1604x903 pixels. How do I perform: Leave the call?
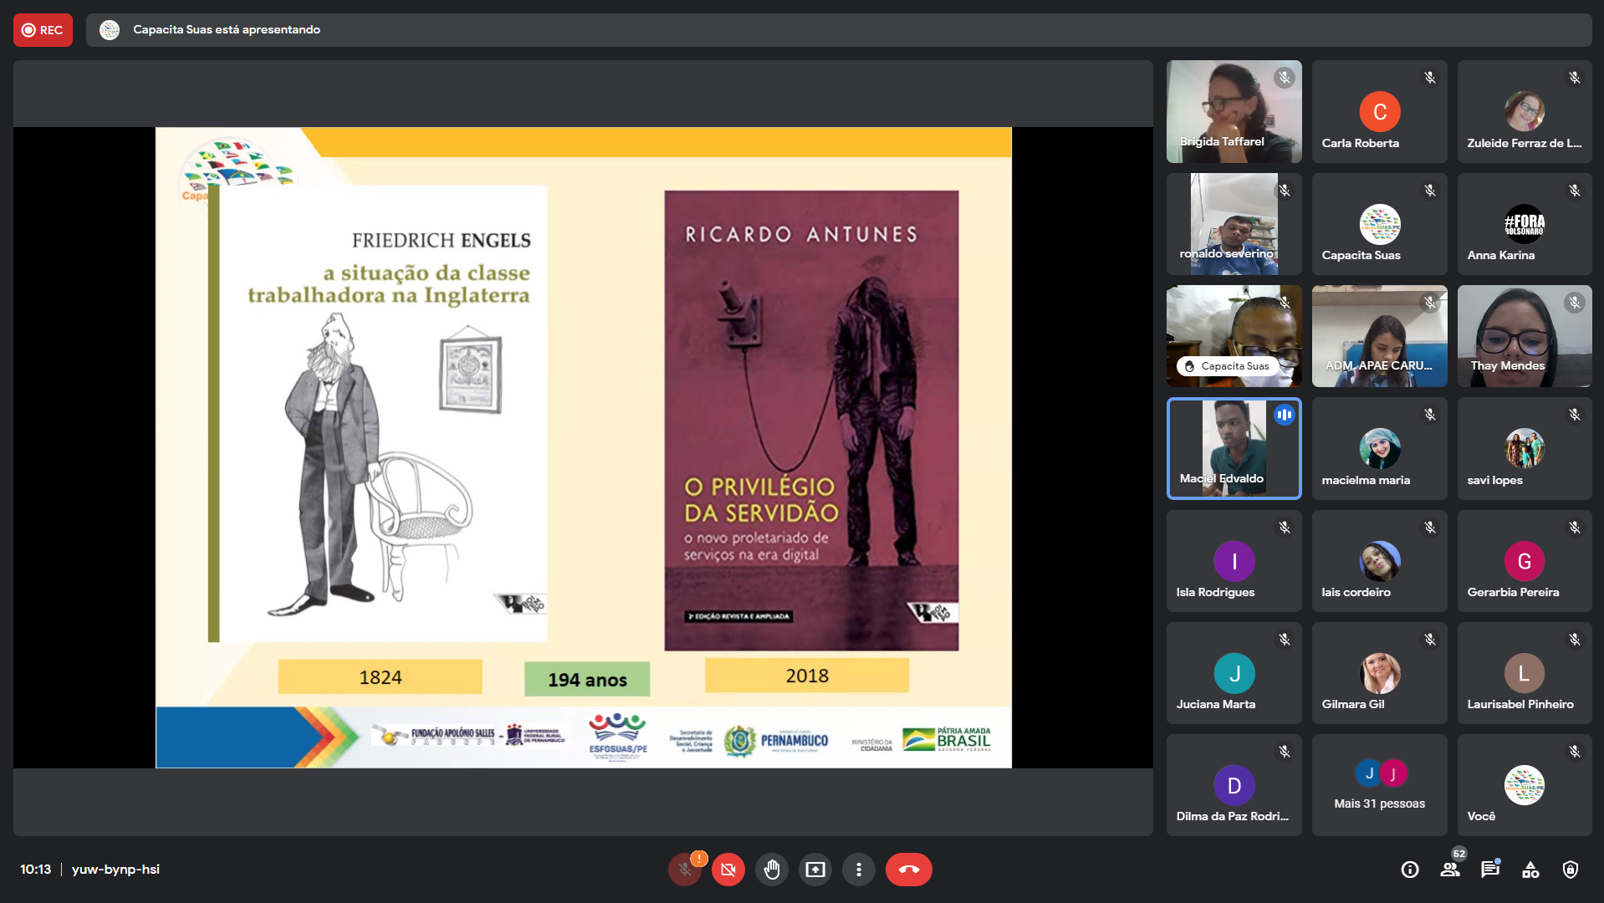(908, 870)
